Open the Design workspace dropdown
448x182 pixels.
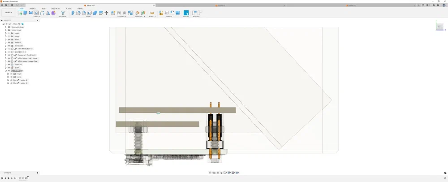point(8,13)
